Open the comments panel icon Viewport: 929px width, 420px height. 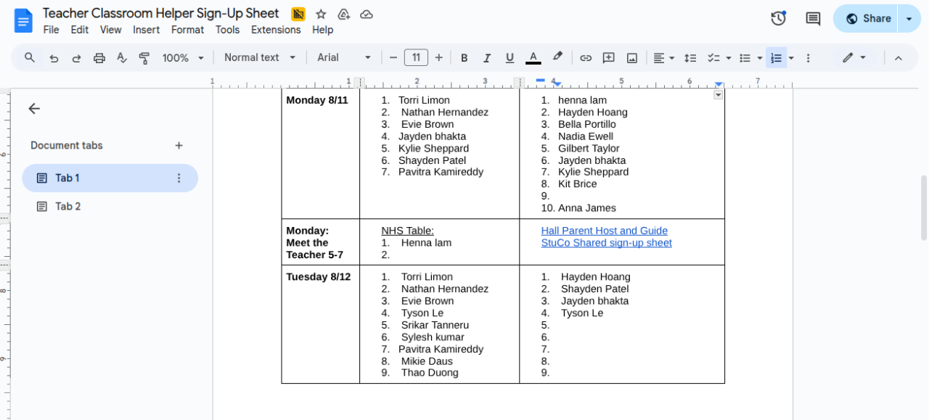pyautogui.click(x=813, y=19)
